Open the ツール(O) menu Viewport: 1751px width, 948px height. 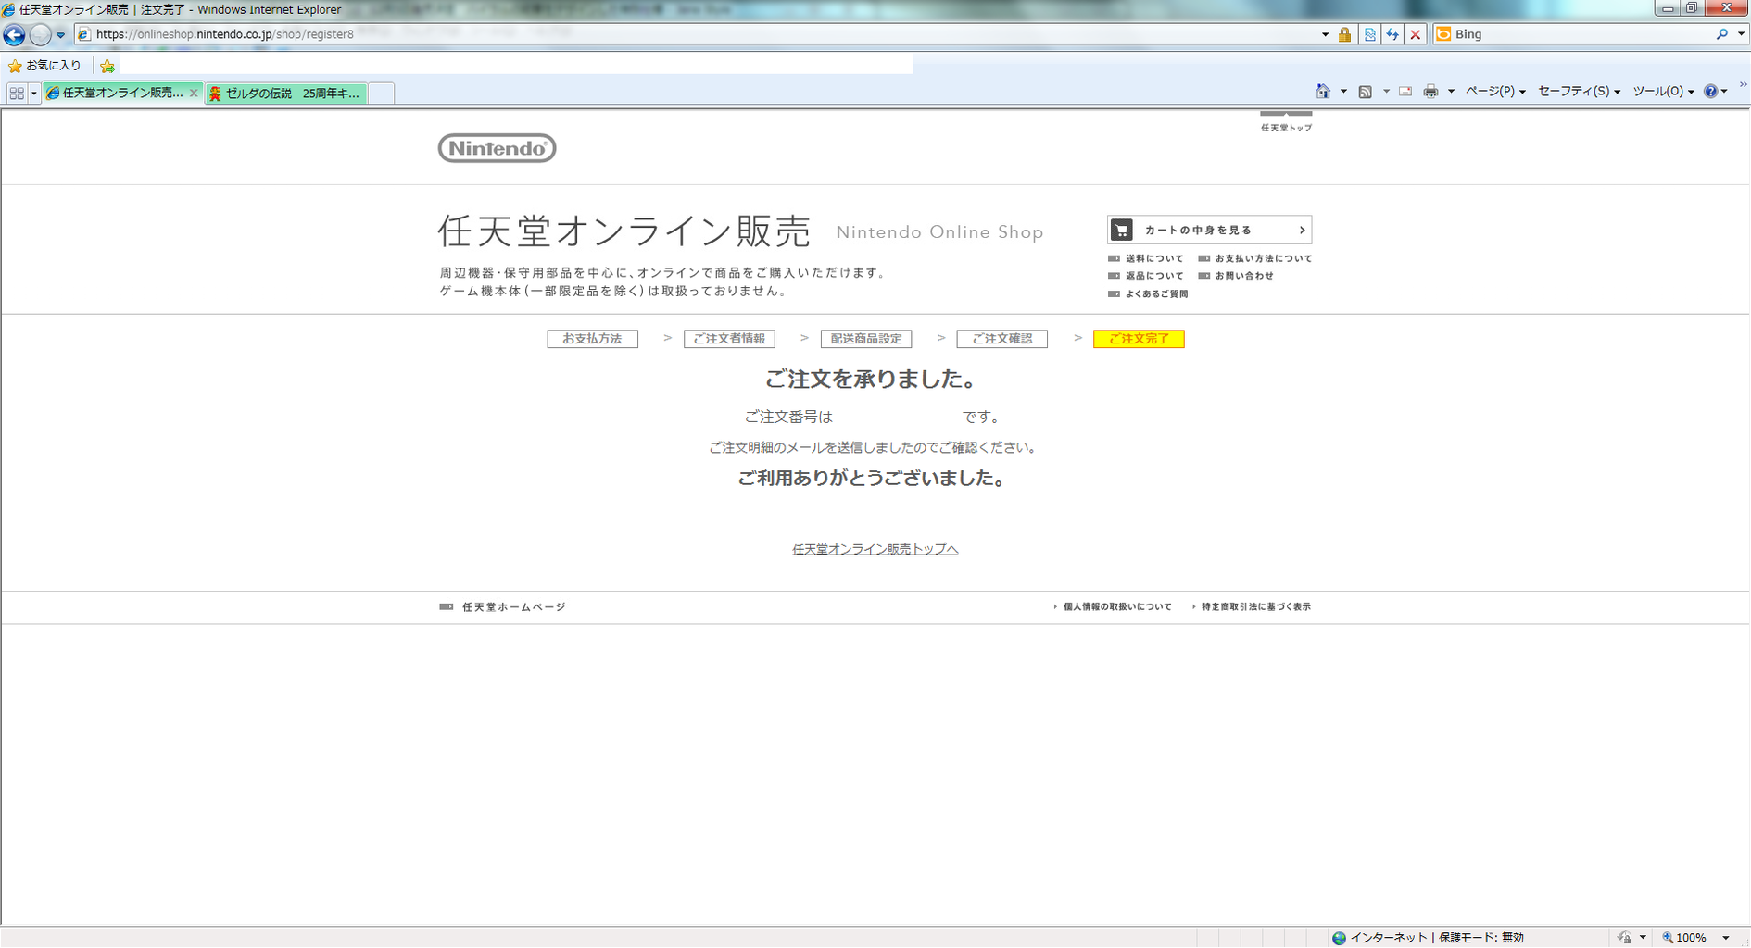click(x=1663, y=91)
